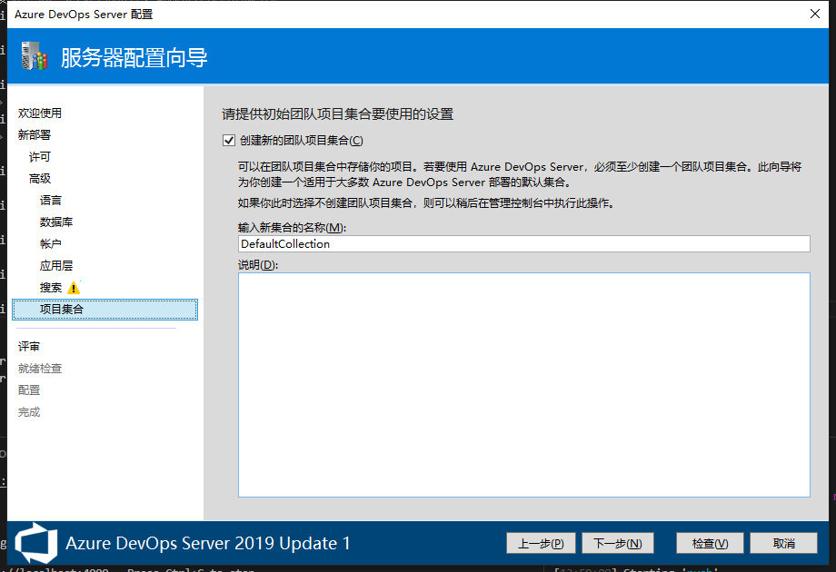Image resolution: width=836 pixels, height=572 pixels.
Task: Navigate to the 语言 settings page
Action: point(51,201)
